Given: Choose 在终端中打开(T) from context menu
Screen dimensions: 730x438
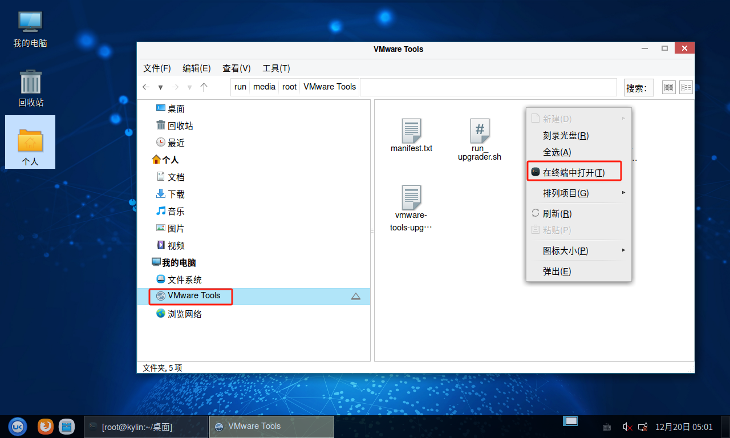Looking at the screenshot, I should click(573, 172).
